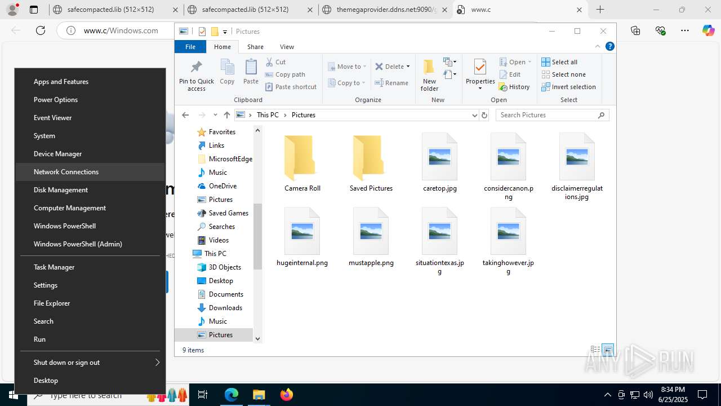
Task: Click Paste shortcut in ribbon
Action: 291,87
